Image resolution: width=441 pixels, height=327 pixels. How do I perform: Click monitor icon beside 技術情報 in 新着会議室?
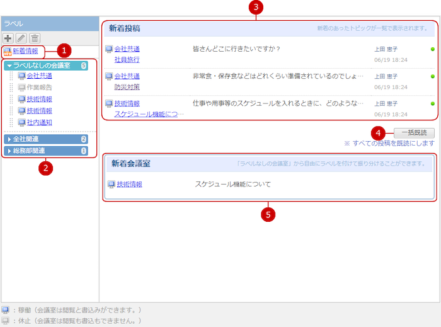(111, 185)
